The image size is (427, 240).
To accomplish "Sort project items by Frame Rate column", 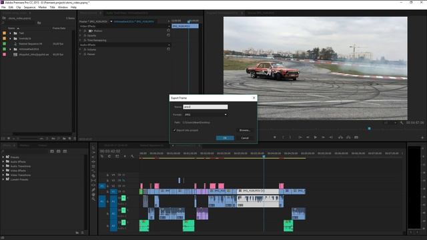I will click(59, 28).
